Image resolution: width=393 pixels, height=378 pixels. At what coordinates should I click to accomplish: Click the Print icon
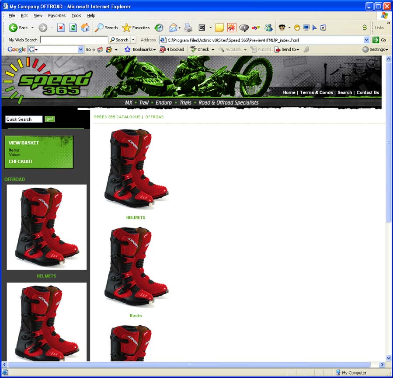coord(188,28)
